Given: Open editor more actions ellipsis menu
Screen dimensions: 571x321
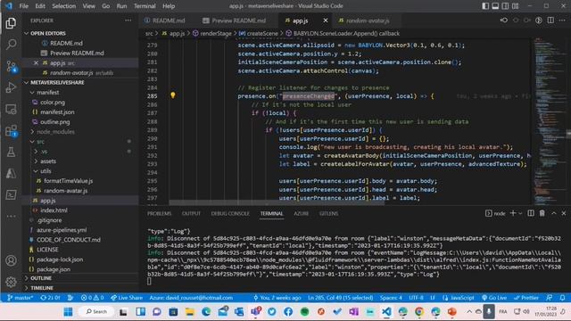Looking at the screenshot, I should point(562,21).
